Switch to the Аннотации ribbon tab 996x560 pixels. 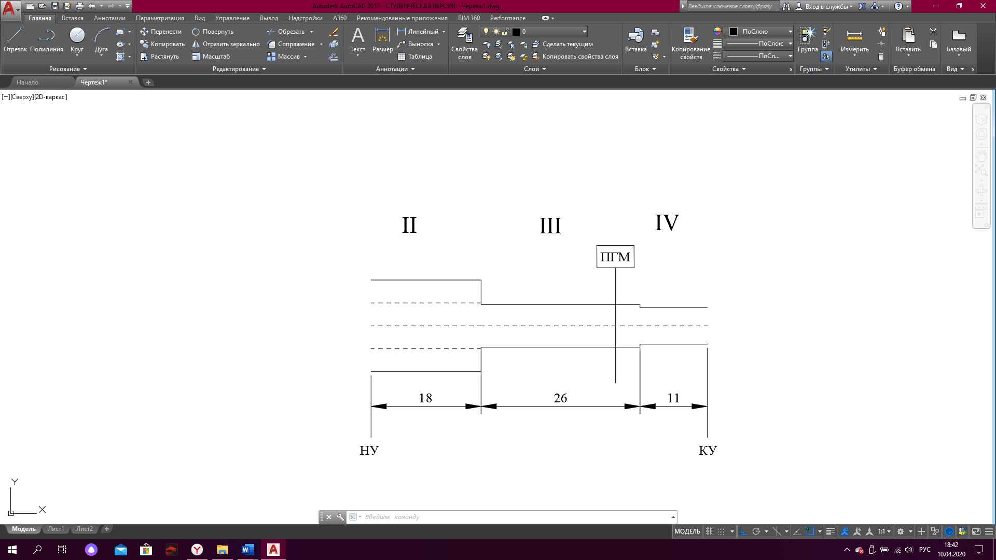[109, 18]
